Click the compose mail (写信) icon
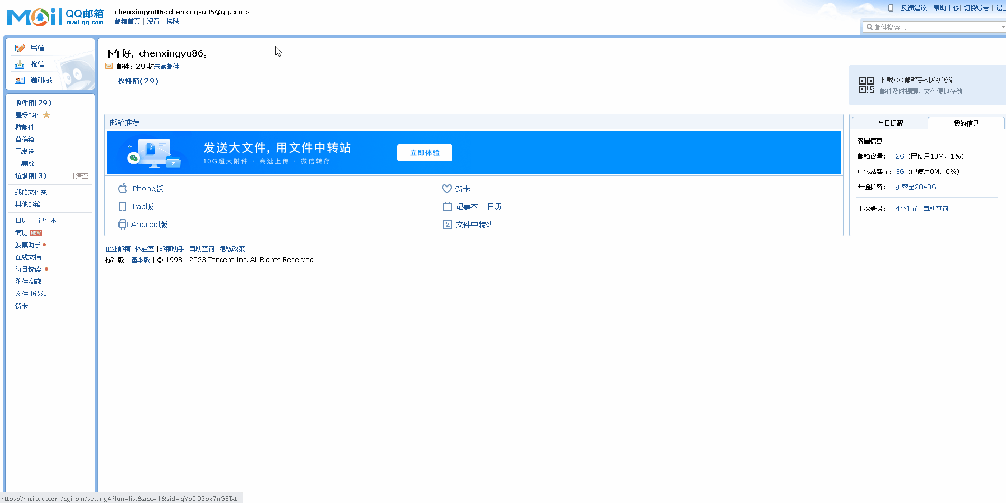Viewport: 1006px width, 503px height. click(20, 48)
